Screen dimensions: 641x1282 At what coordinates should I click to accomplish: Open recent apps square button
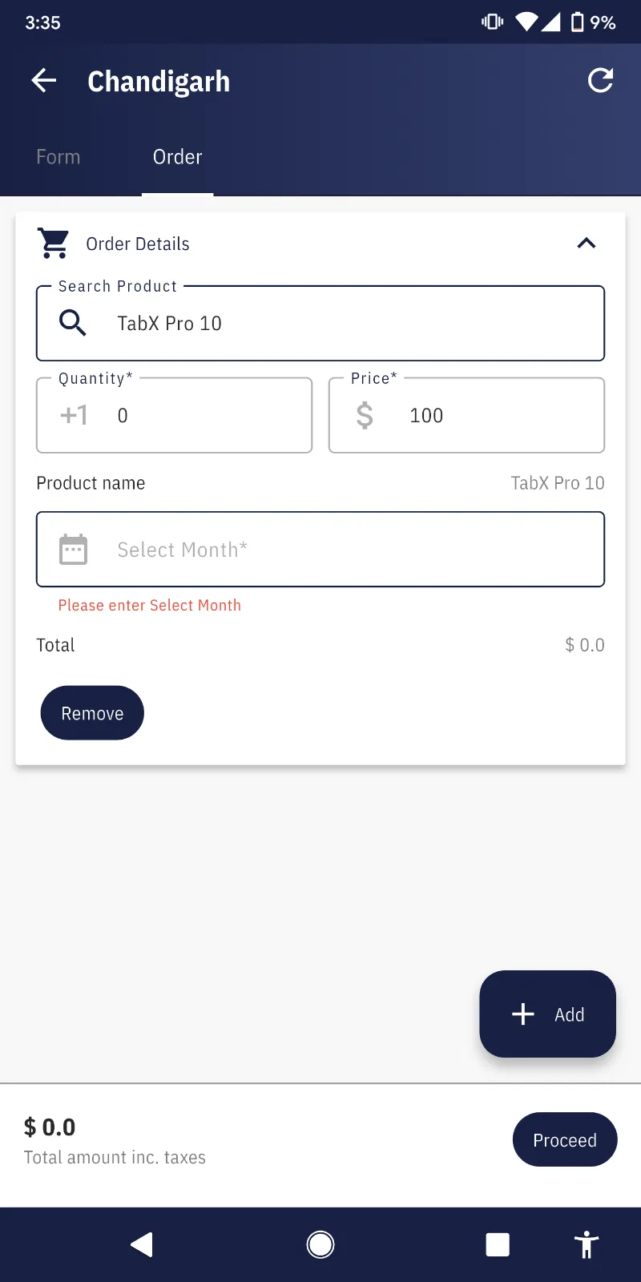498,1244
